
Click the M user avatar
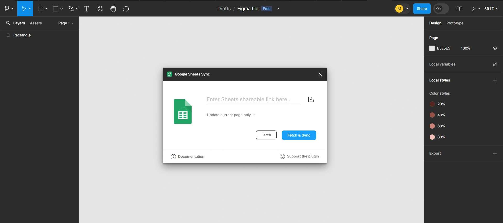pyautogui.click(x=399, y=9)
